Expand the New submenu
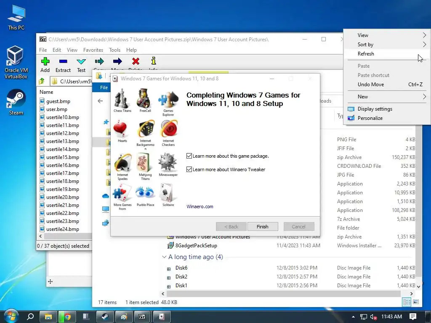This screenshot has height=323, width=431. (387, 97)
